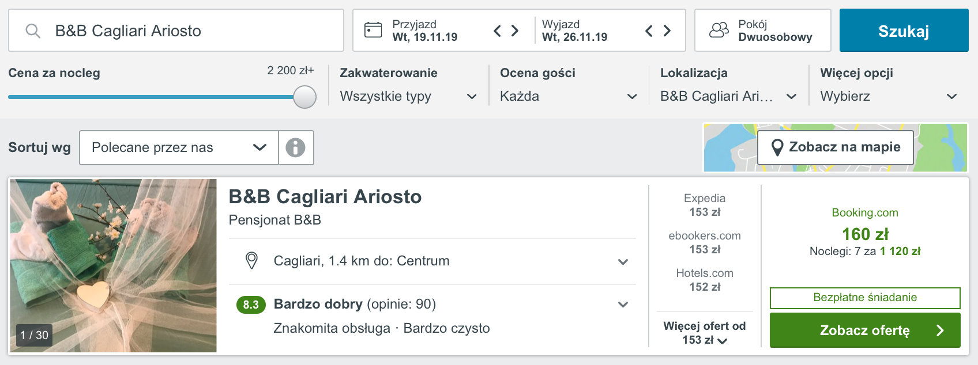Click the search magnifier icon

[x=33, y=31]
